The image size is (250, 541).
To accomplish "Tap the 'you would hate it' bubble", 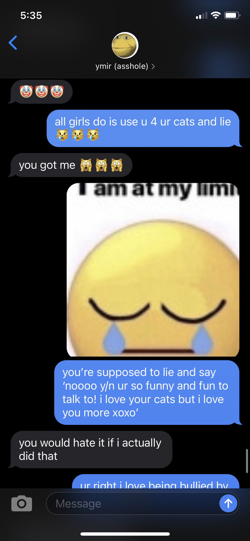I will [91, 449].
